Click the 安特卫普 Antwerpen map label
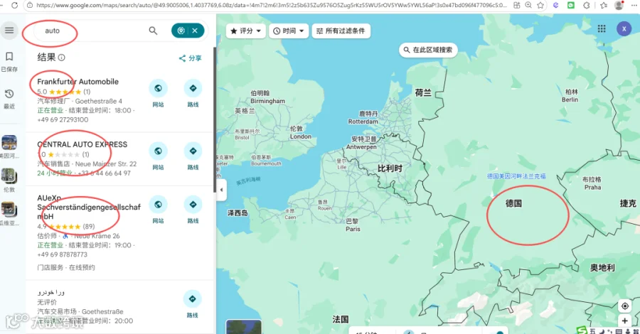Screen dimensions: 640x334 (x=362, y=143)
